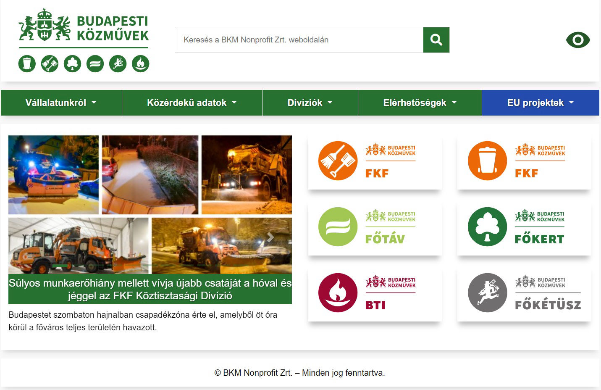Open the maroon BTI division card
Image resolution: width=601 pixels, height=390 pixels.
tap(375, 293)
